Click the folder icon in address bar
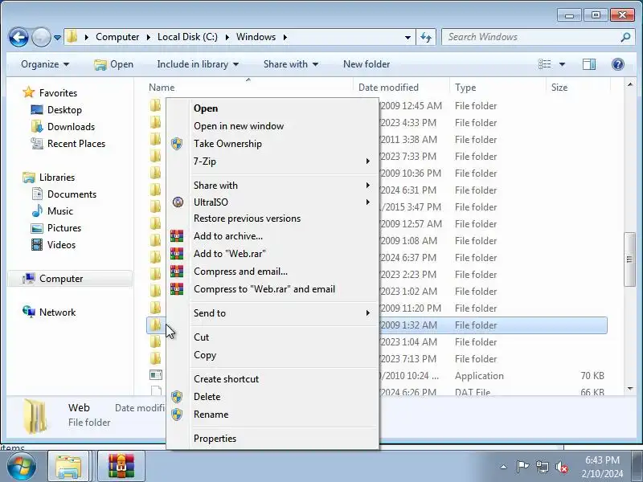This screenshot has width=643, height=482. click(72, 37)
